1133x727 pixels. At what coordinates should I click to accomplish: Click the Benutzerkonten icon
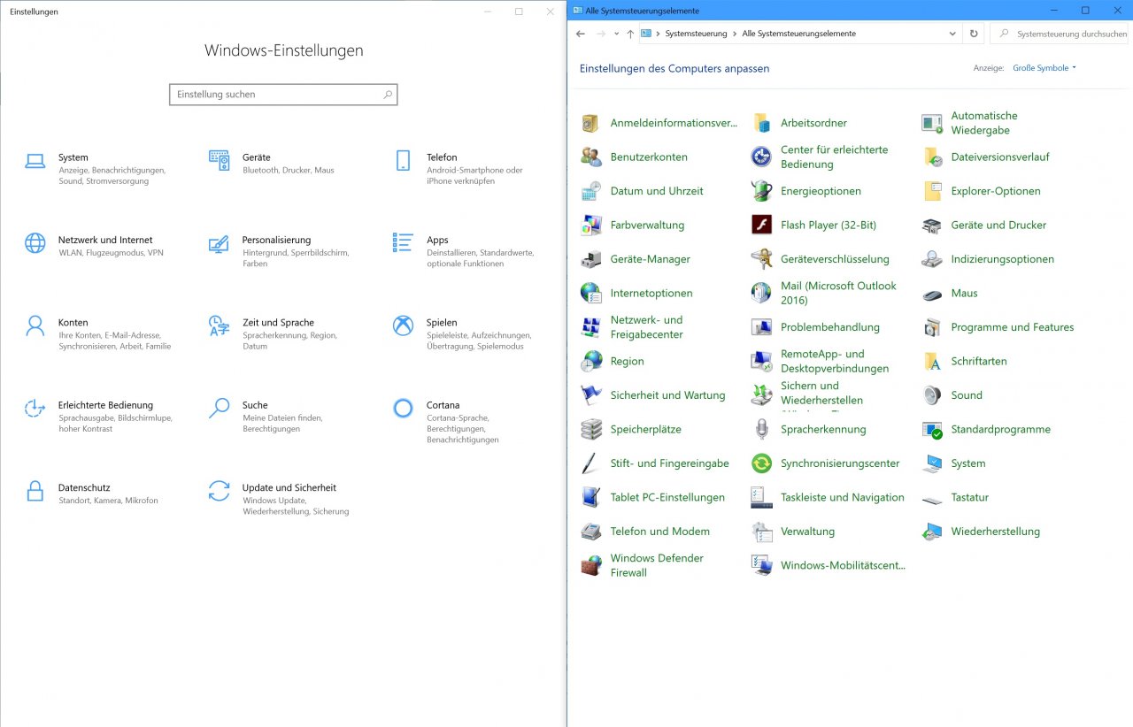click(x=591, y=157)
